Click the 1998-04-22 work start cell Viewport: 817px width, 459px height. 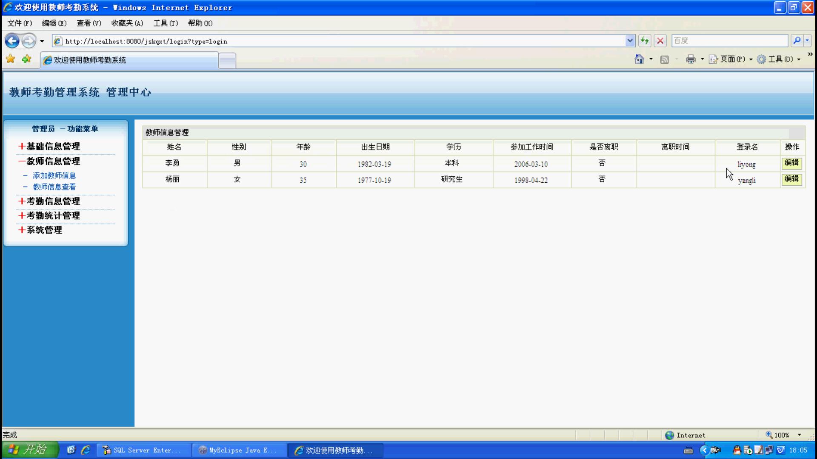coord(532,180)
